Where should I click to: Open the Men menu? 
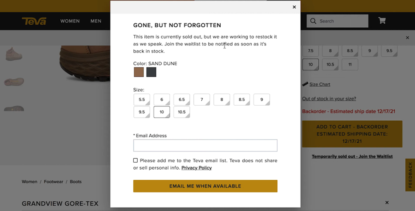[x=96, y=21]
